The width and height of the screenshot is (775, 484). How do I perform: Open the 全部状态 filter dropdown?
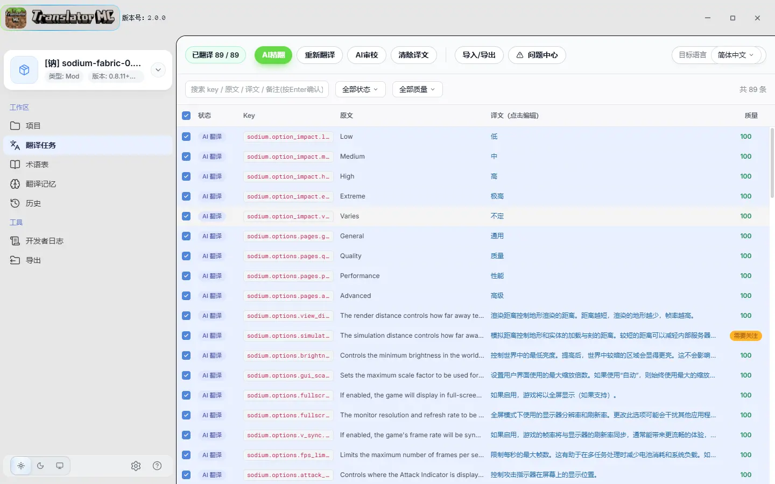(361, 89)
